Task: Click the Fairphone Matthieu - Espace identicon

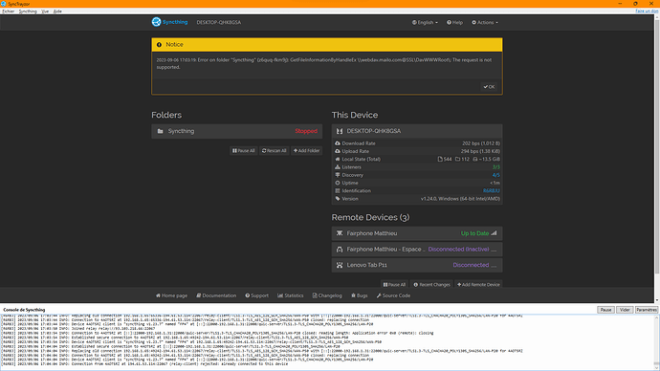Action: pyautogui.click(x=340, y=250)
